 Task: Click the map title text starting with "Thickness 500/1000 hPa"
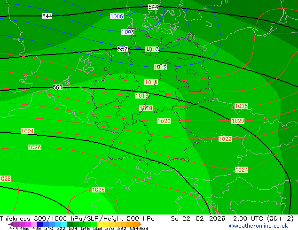tap(77, 219)
